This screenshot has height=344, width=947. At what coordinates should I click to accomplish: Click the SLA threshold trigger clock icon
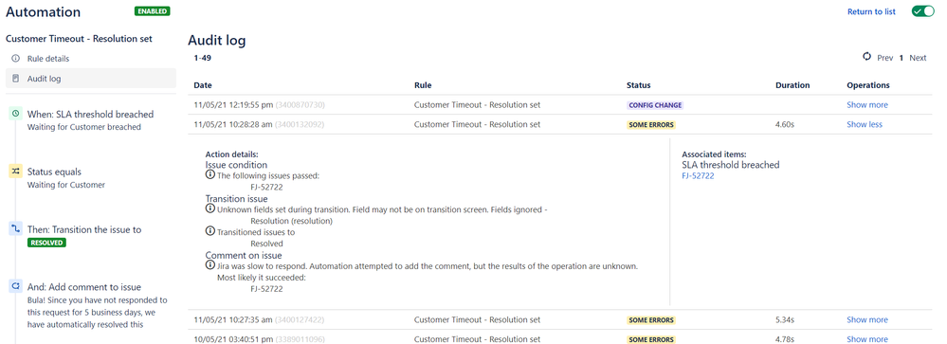(x=16, y=114)
